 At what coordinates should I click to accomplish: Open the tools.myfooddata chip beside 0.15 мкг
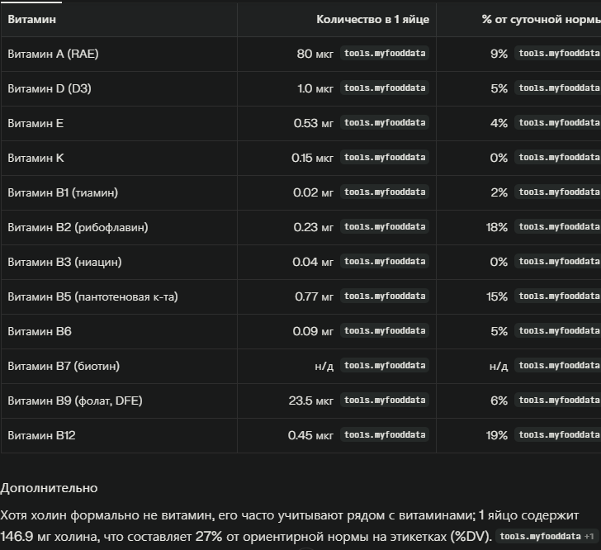[385, 158]
